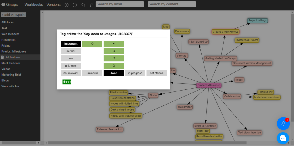
Task: Select the Import node
Action: 239,80
